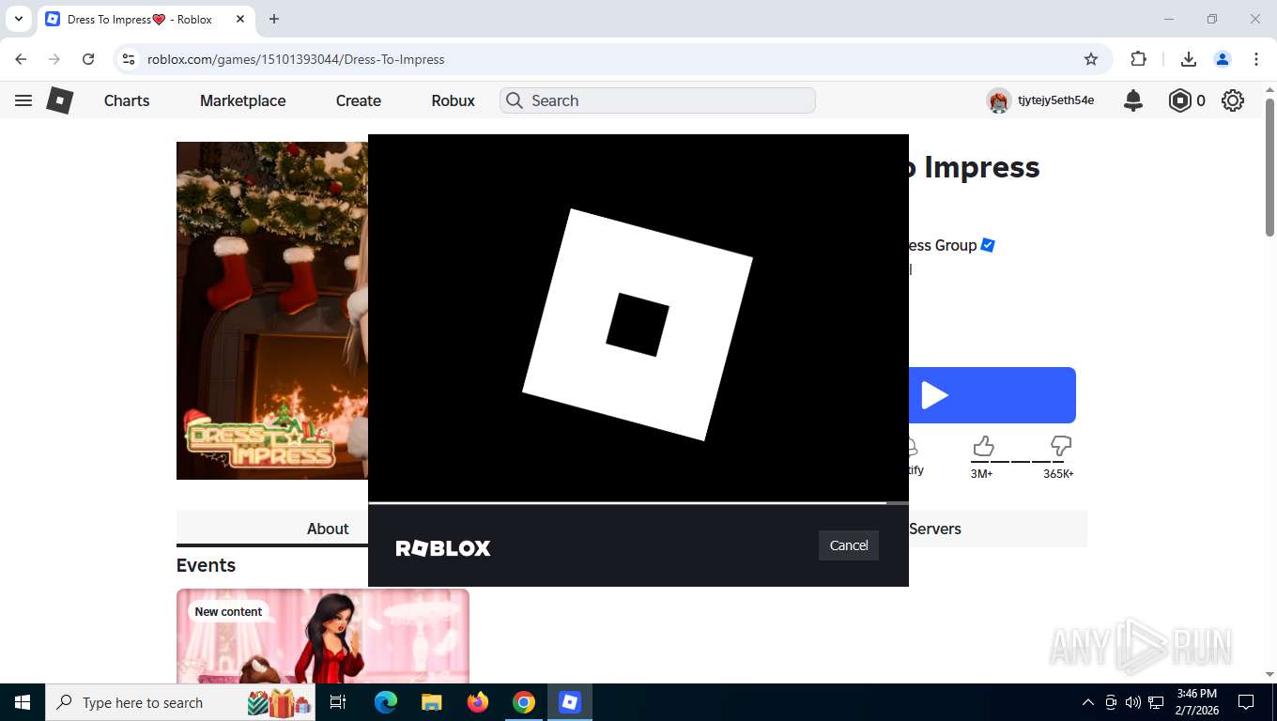1277x721 pixels.
Task: Click the tjytejy5eth54e avatar icon
Action: point(998,100)
